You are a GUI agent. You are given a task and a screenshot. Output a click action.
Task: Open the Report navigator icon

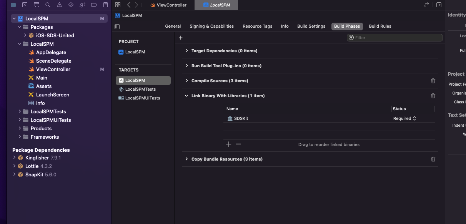105,5
